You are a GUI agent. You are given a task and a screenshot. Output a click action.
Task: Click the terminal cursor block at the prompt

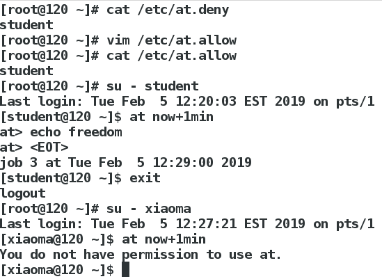click(125, 269)
